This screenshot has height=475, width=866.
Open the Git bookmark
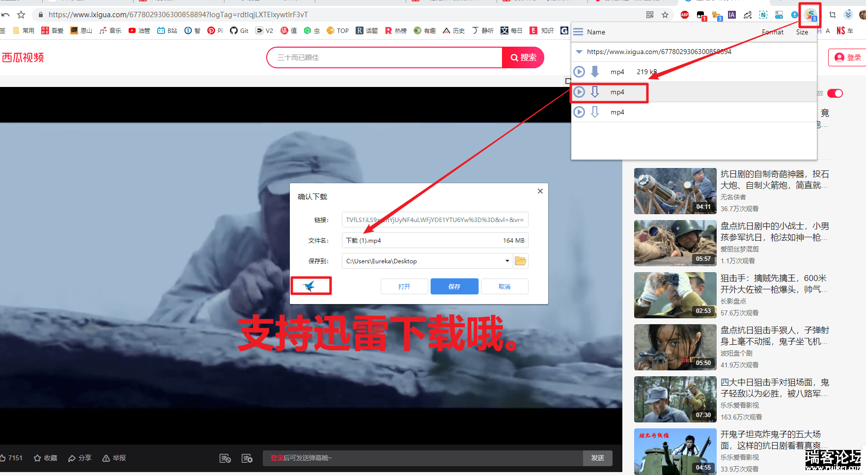point(239,30)
